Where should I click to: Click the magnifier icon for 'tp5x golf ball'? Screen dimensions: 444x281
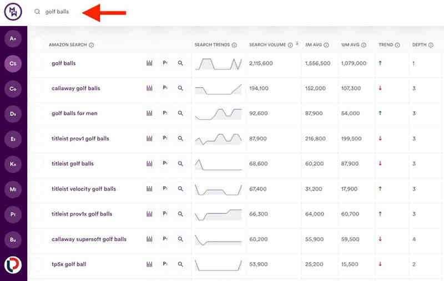(x=180, y=264)
